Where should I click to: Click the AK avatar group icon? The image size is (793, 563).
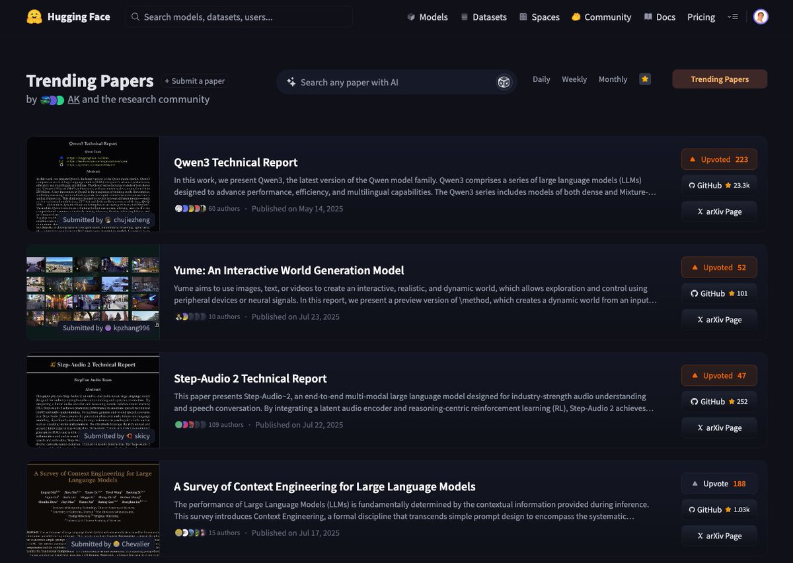[x=52, y=100]
